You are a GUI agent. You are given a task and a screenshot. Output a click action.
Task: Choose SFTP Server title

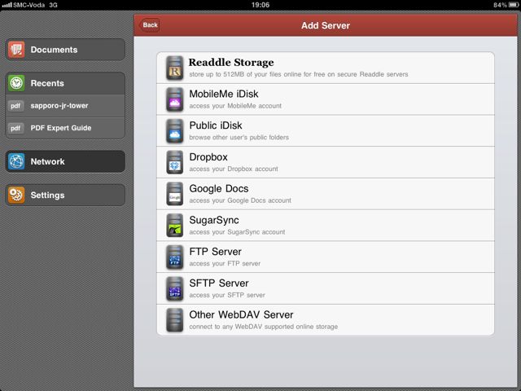[219, 283]
